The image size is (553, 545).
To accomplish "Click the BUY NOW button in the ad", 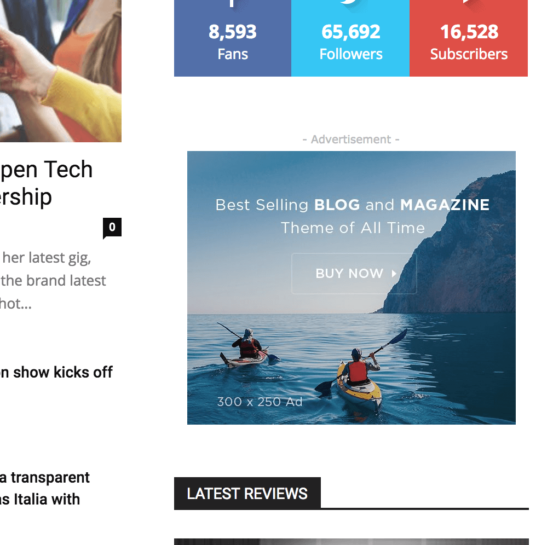I will click(x=354, y=274).
